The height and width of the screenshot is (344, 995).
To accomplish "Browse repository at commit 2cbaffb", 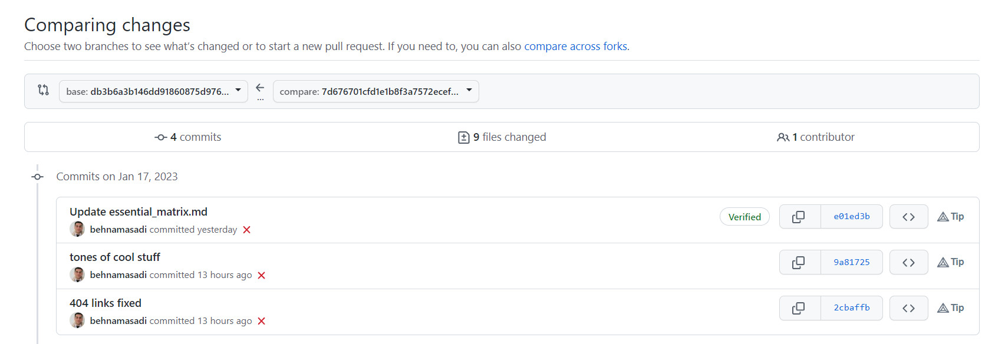I will pyautogui.click(x=908, y=308).
